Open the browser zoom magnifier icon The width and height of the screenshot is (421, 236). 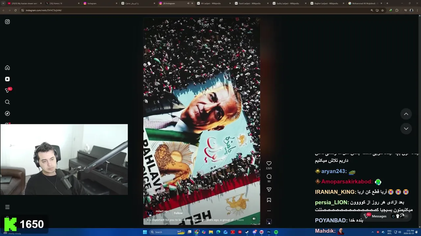pyautogui.click(x=372, y=10)
